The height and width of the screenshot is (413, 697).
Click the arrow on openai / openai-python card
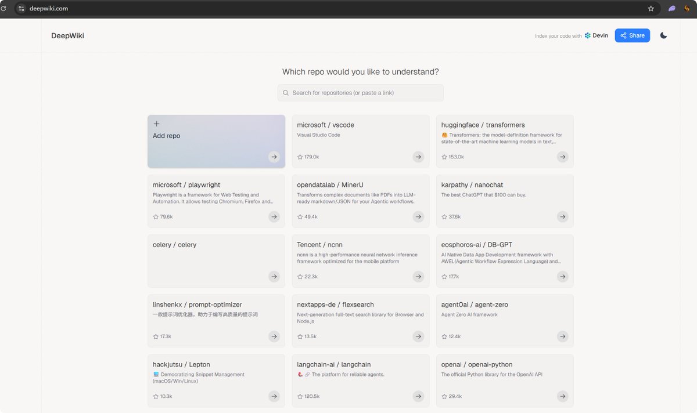click(x=562, y=396)
